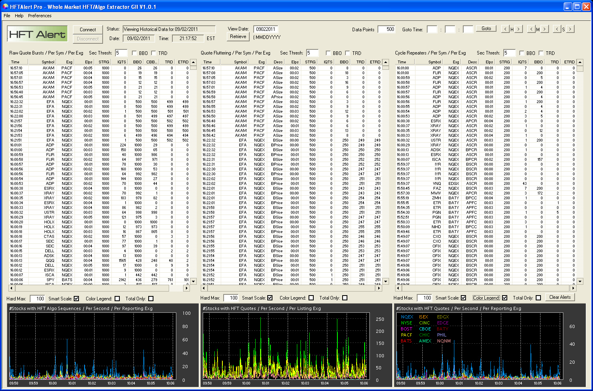Toggle Smart Scale under Raw Quote Bursts
Image resolution: width=593 pixels, height=391 pixels.
[77, 298]
